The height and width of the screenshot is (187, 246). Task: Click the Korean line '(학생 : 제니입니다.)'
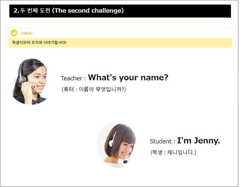(173, 152)
